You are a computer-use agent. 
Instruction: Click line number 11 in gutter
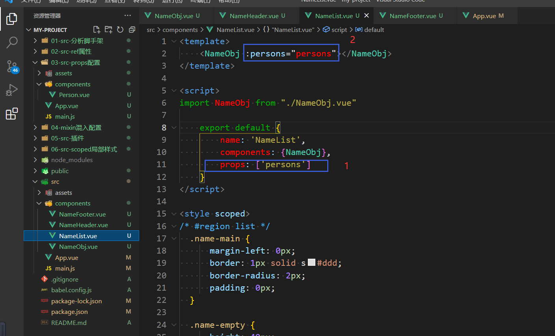(x=162, y=164)
